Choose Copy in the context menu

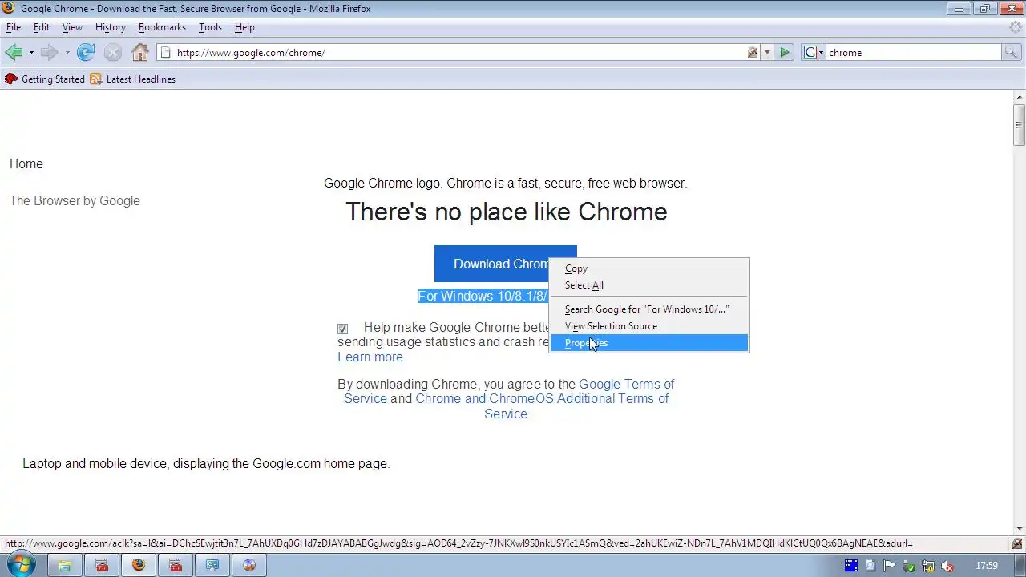click(x=649, y=268)
